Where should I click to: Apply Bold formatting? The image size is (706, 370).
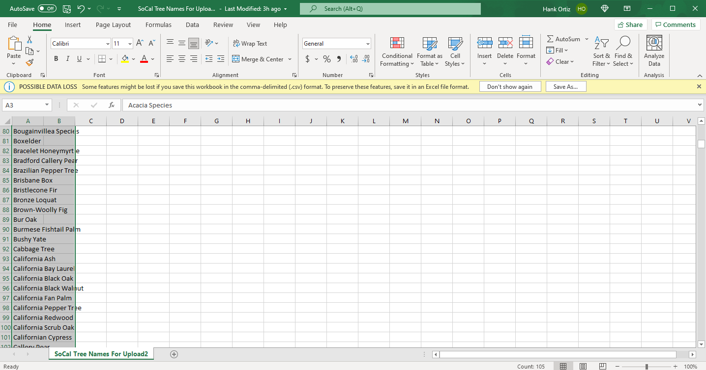tap(56, 59)
